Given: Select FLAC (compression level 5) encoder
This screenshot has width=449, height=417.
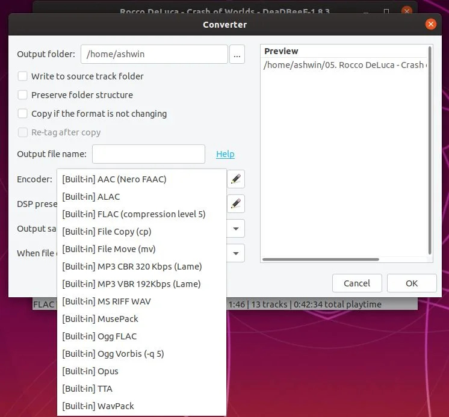Looking at the screenshot, I should [134, 214].
